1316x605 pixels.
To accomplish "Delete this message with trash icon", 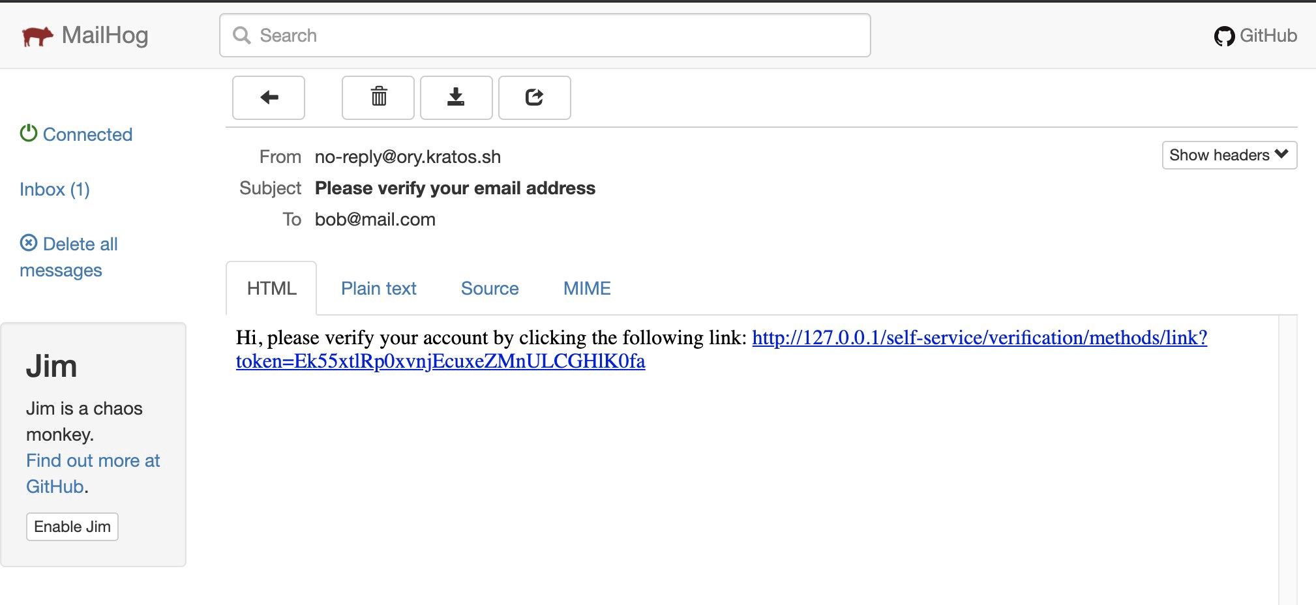I will pos(378,98).
